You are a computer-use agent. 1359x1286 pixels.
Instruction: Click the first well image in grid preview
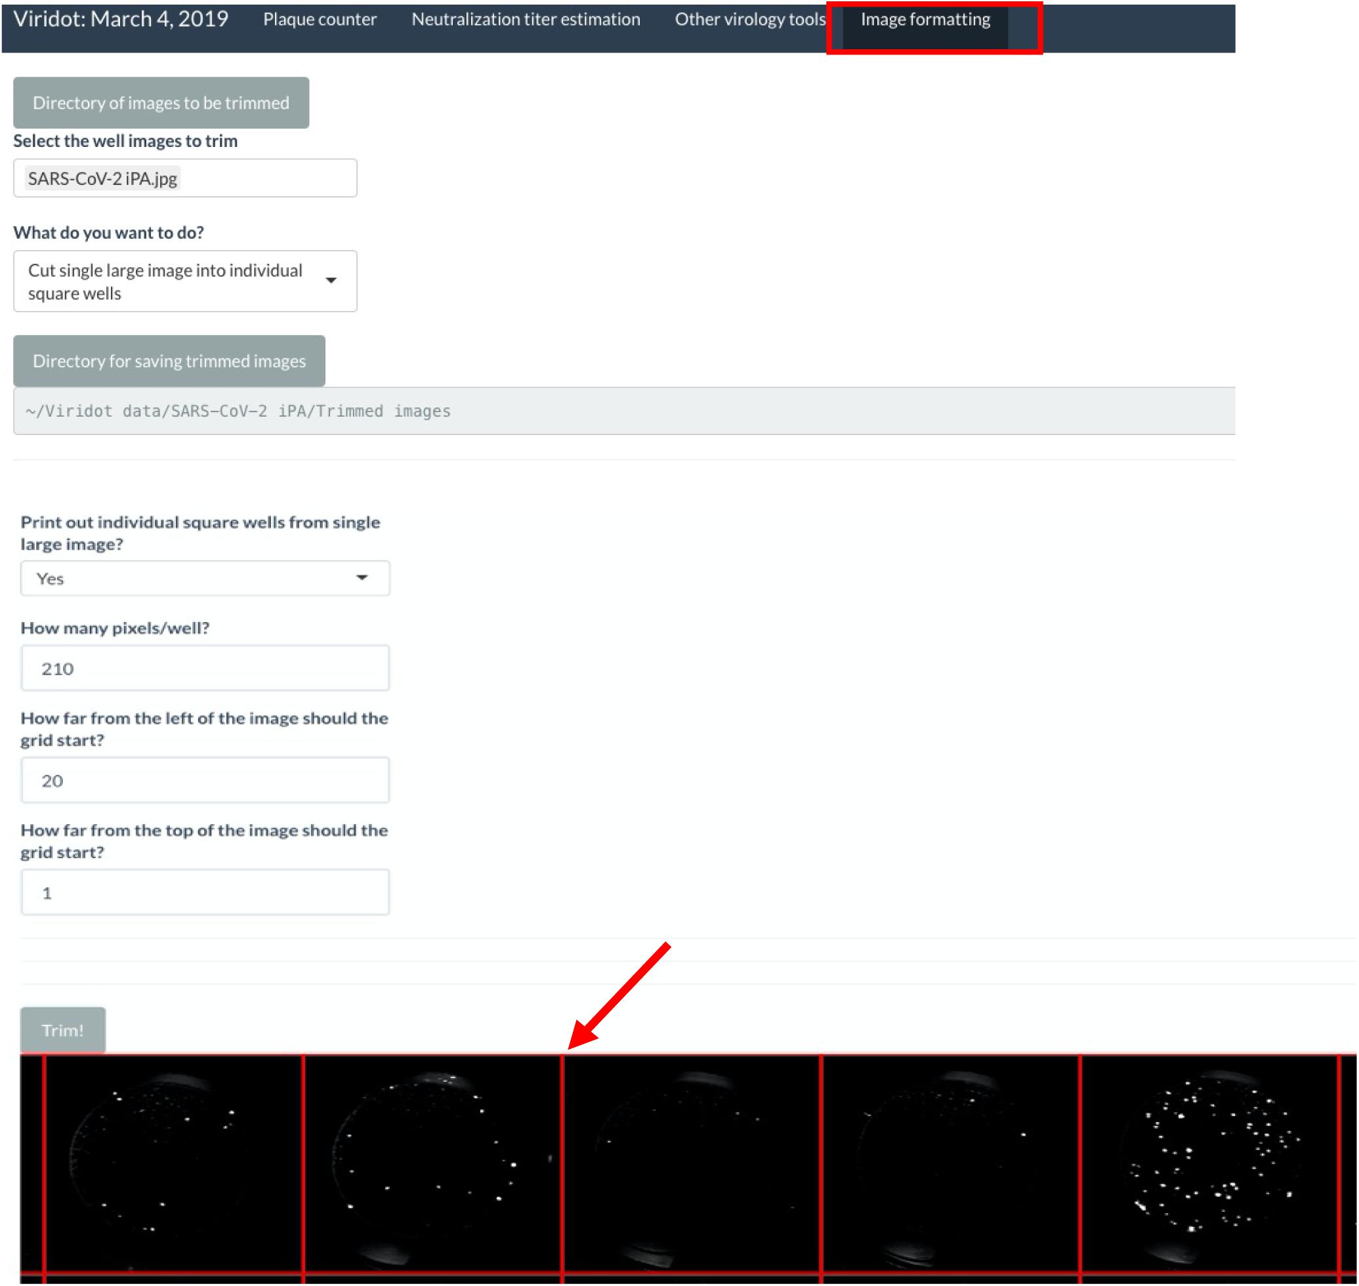[x=174, y=1164]
